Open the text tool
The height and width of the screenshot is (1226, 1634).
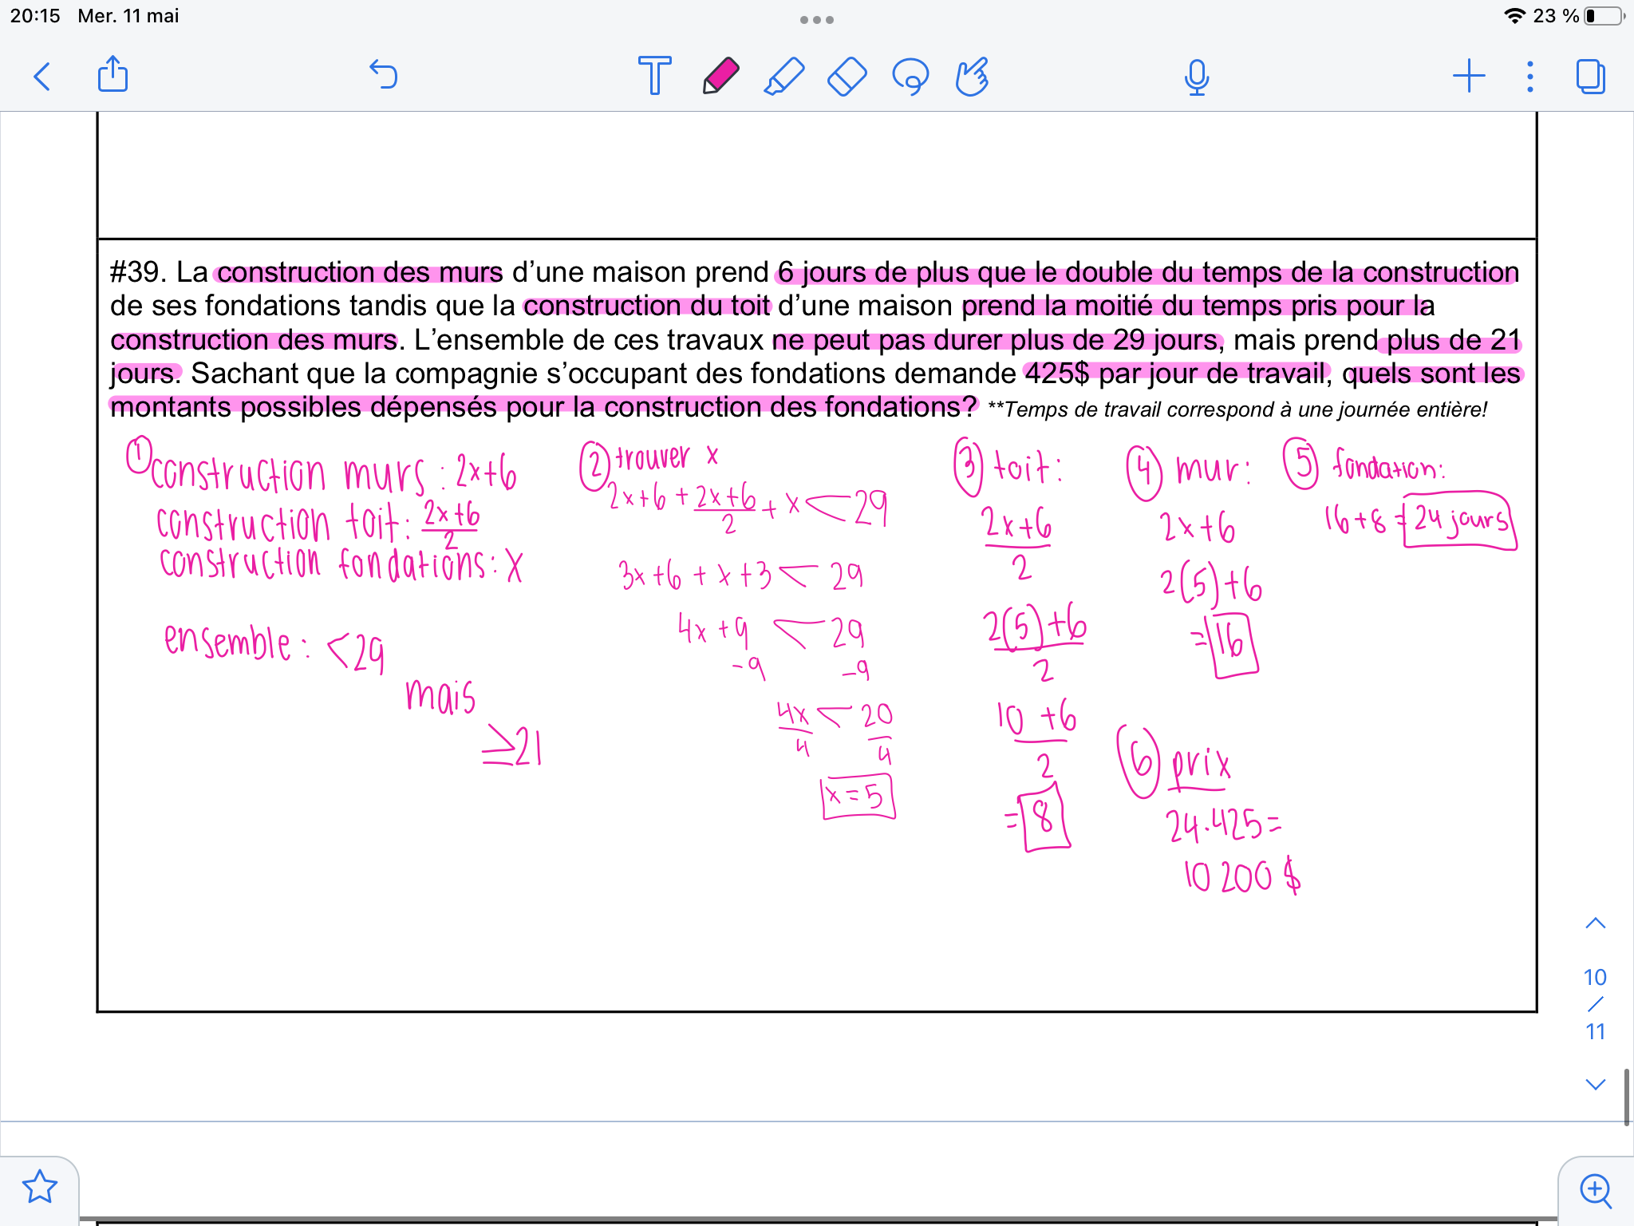(x=654, y=77)
